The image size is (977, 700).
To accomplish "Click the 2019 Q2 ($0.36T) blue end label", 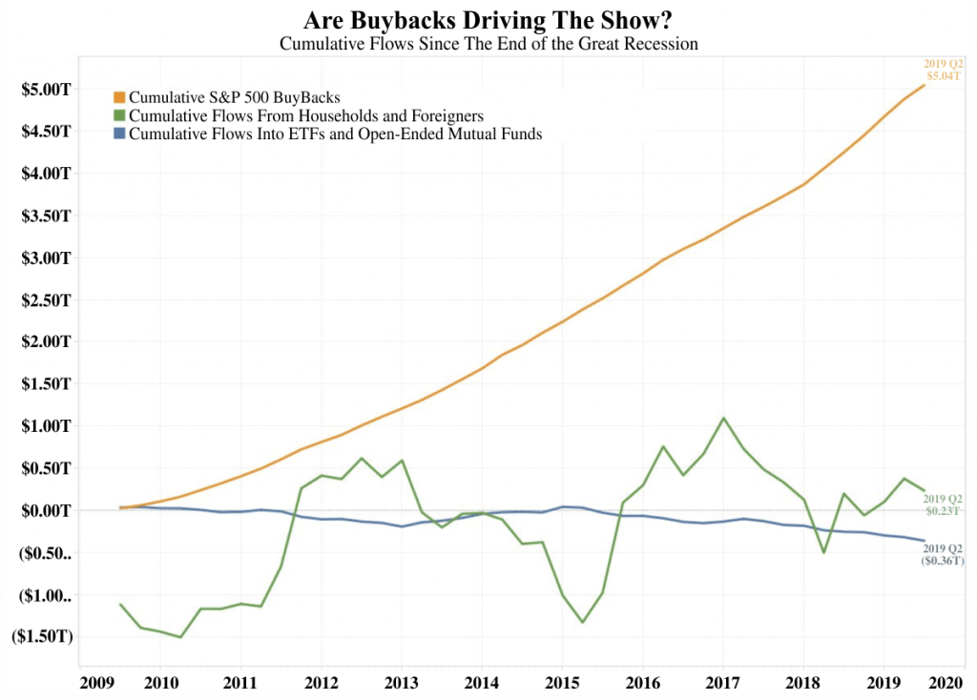I will coord(943,554).
